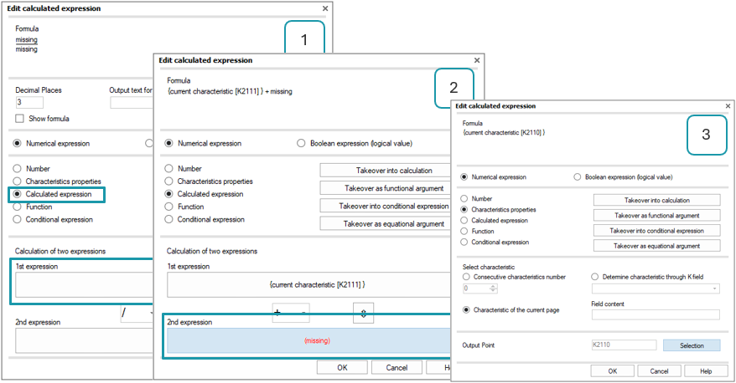Click formula text with K2110 in dialog 3
736x383 pixels.
pyautogui.click(x=504, y=132)
